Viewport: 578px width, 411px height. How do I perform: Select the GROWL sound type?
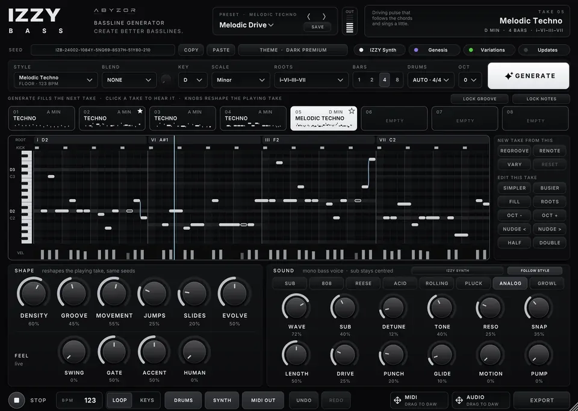[x=547, y=283]
